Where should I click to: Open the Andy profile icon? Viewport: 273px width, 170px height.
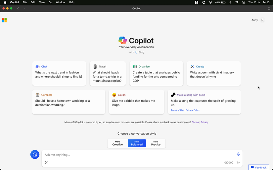tap(262, 20)
